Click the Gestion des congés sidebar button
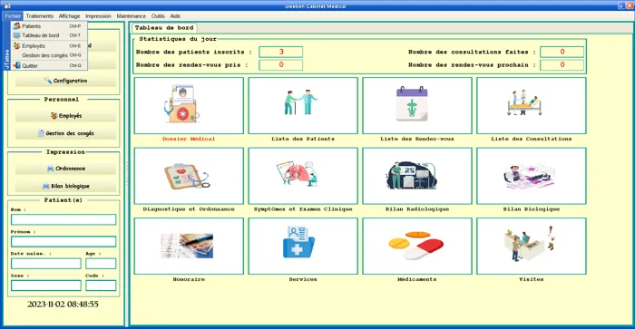 click(x=65, y=133)
